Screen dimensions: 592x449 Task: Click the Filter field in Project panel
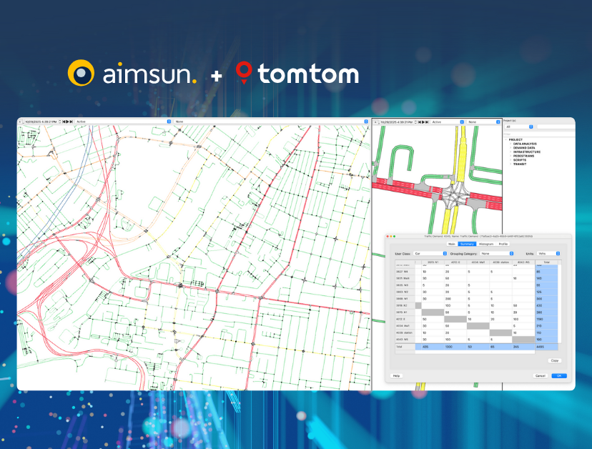[x=539, y=134]
